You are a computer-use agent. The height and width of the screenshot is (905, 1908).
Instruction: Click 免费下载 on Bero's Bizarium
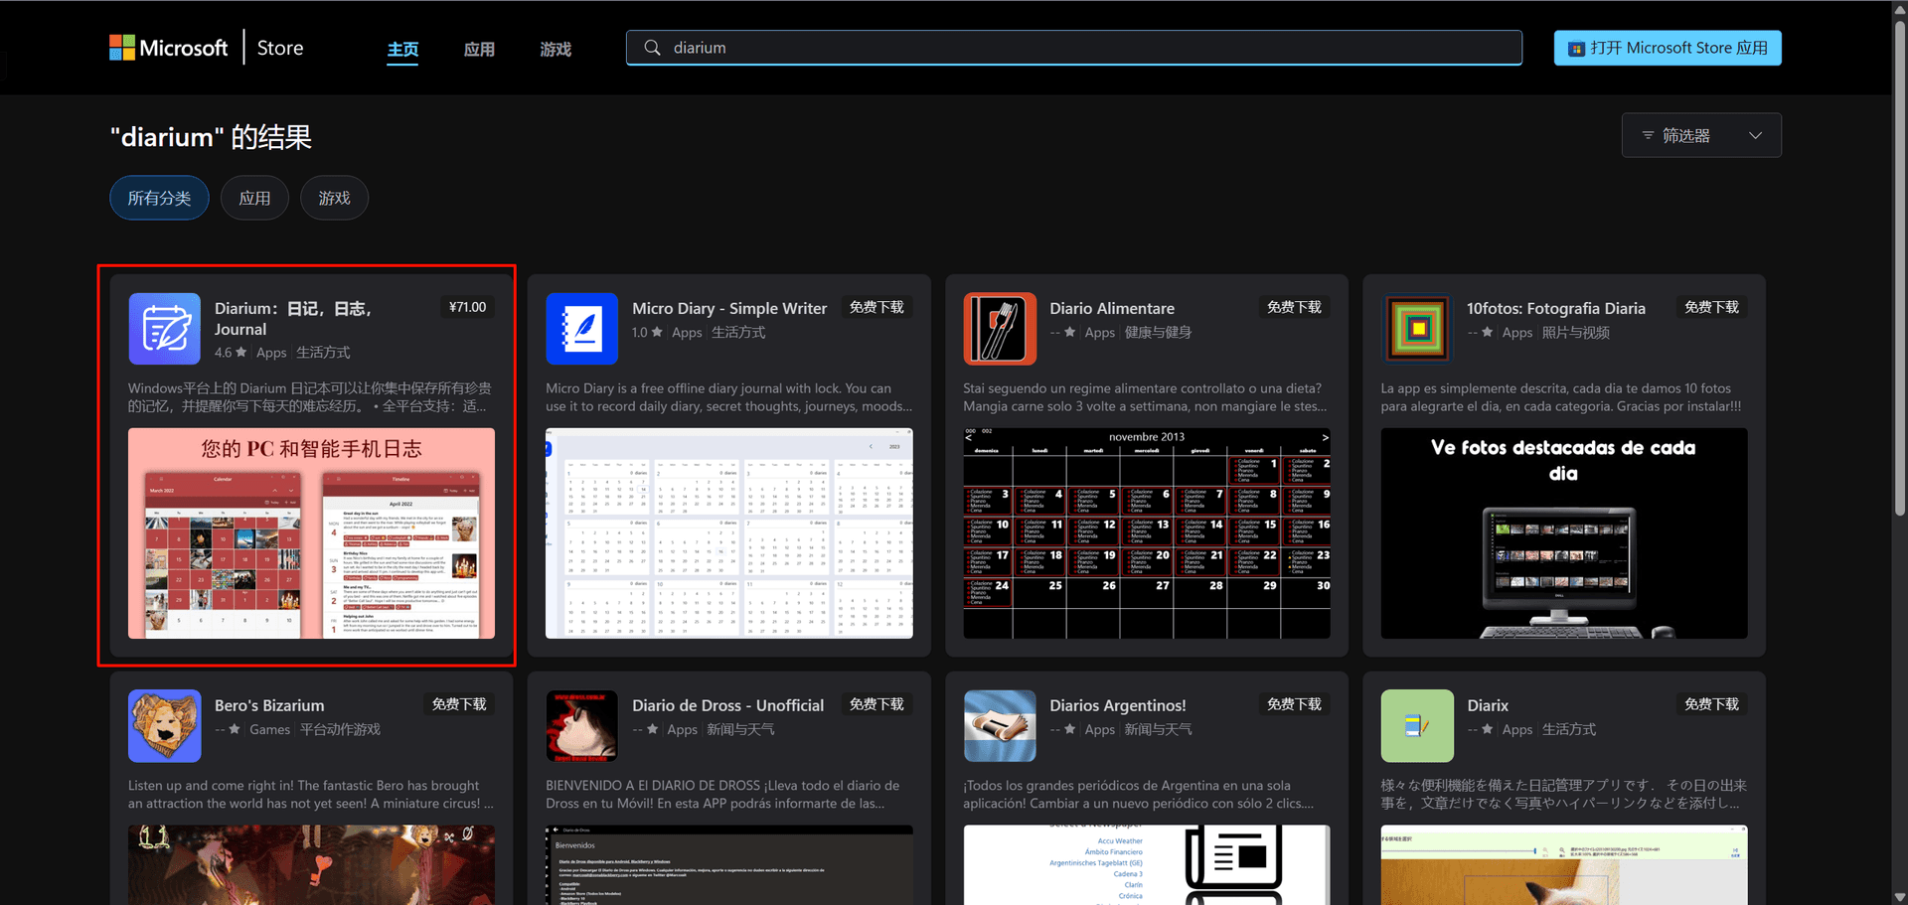[459, 703]
